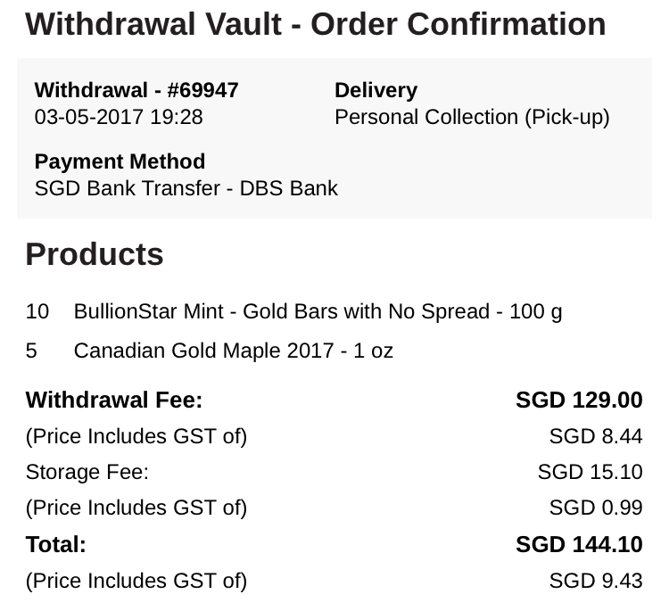Click the withdrawal date 03-05-2017 19:28
This screenshot has height=611, width=669.
(119, 117)
